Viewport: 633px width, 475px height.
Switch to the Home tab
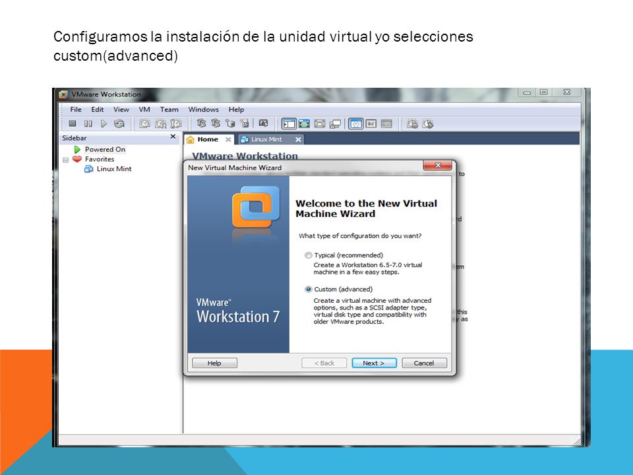coord(209,139)
